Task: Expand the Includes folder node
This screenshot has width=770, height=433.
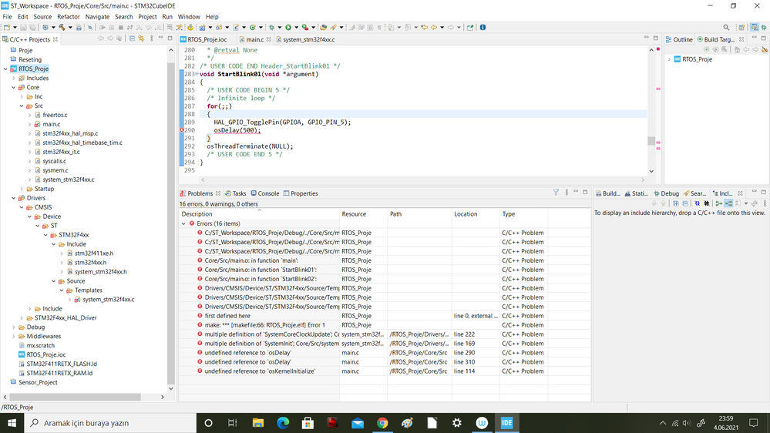Action: 14,78
